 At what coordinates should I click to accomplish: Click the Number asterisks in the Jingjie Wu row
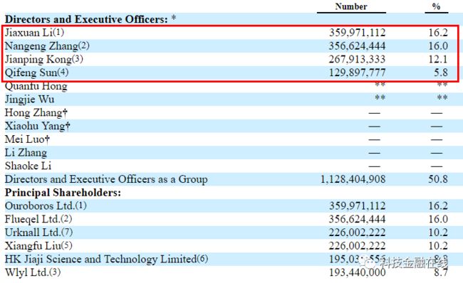380,97
